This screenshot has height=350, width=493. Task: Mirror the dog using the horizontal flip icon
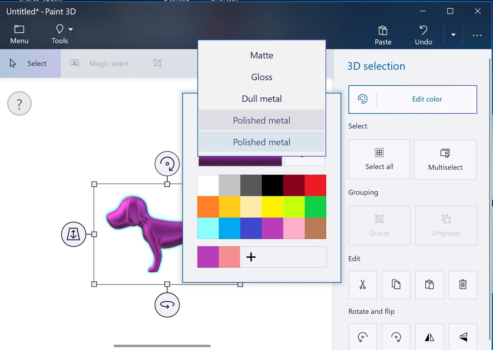tap(430, 337)
